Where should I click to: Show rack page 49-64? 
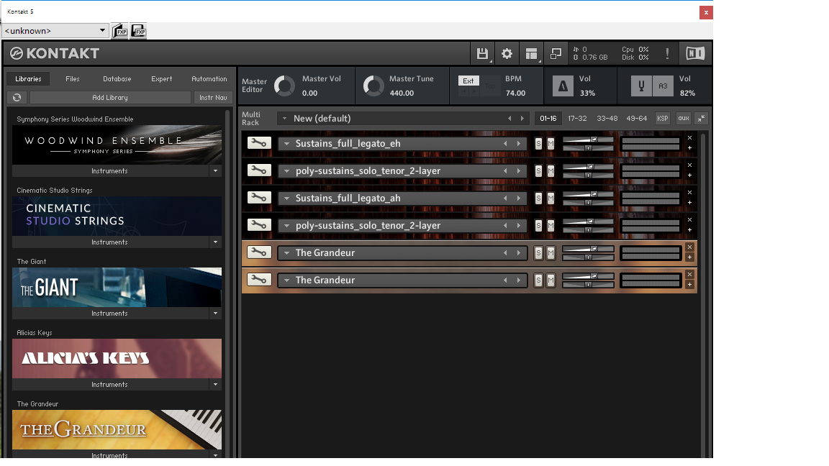click(x=637, y=119)
